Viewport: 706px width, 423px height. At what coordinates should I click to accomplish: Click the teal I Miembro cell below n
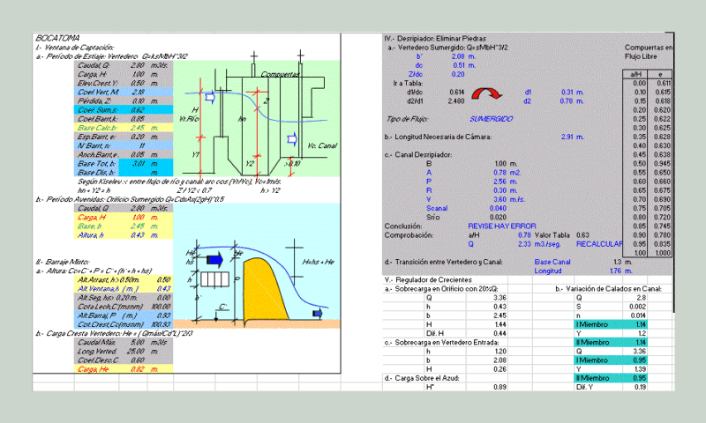pyautogui.click(x=612, y=324)
